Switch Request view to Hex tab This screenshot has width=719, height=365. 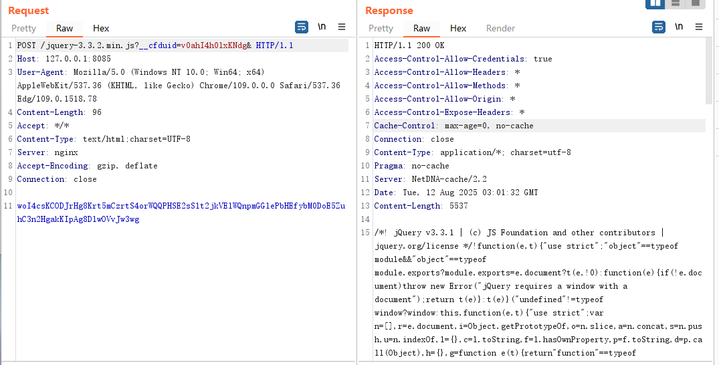coord(101,29)
